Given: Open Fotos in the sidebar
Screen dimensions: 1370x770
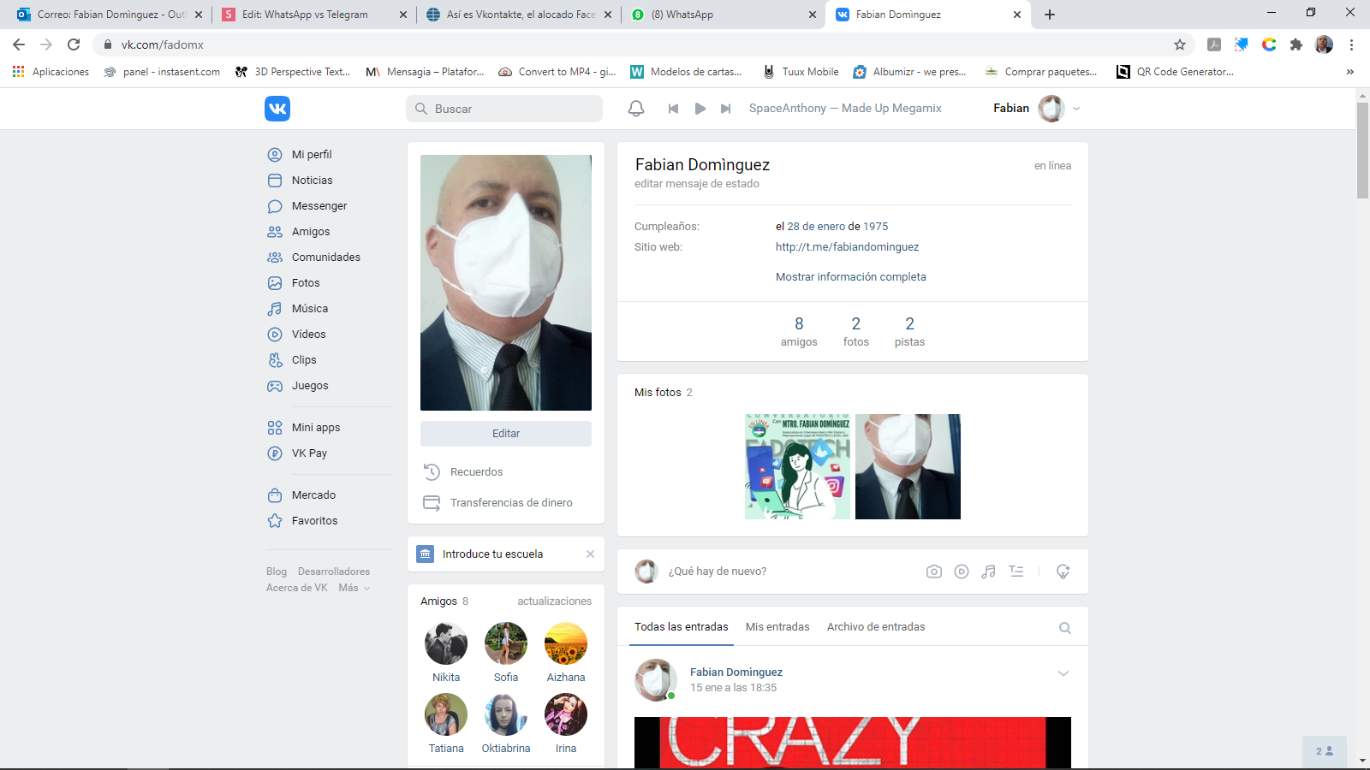Looking at the screenshot, I should (x=305, y=283).
